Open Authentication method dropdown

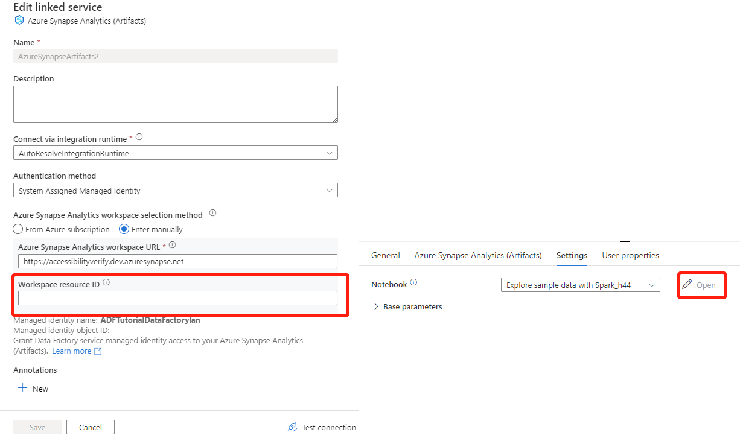coord(176,191)
